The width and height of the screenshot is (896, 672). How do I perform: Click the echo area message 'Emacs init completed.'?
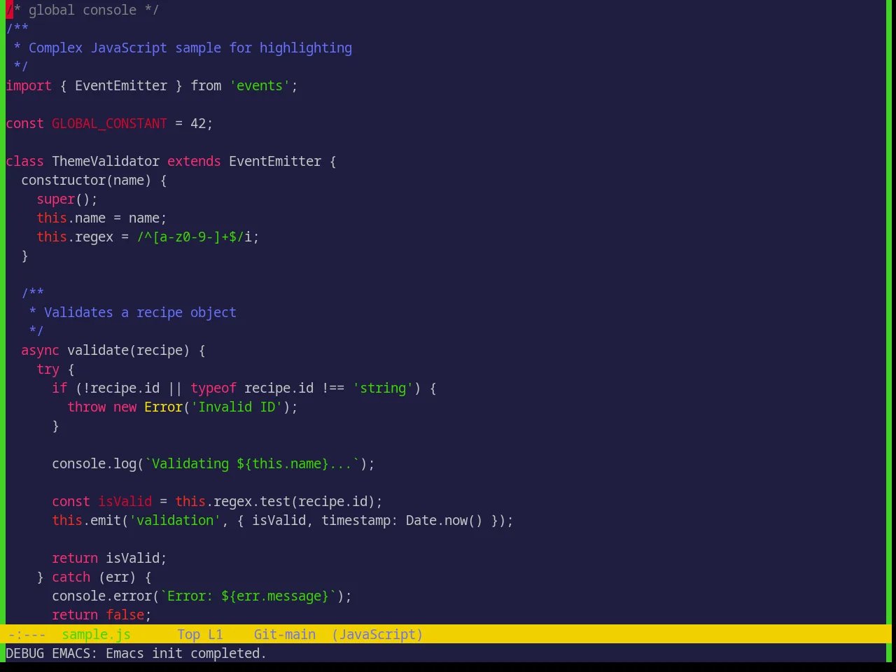pyautogui.click(x=186, y=653)
